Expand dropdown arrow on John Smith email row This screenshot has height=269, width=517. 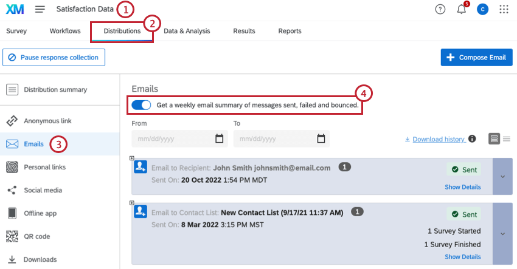[x=503, y=177]
